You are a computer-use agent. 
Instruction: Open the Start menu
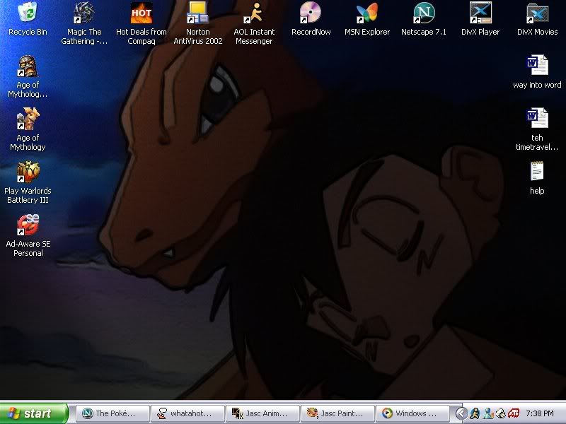point(34,413)
